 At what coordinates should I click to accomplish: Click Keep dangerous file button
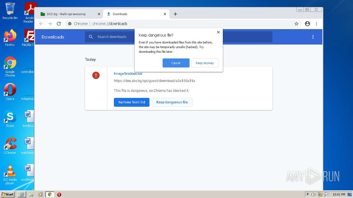pos(172,102)
